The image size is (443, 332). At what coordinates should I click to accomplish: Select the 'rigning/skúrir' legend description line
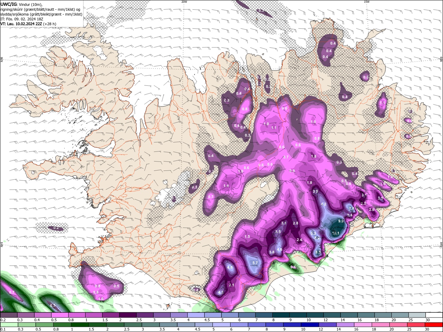[40, 9]
